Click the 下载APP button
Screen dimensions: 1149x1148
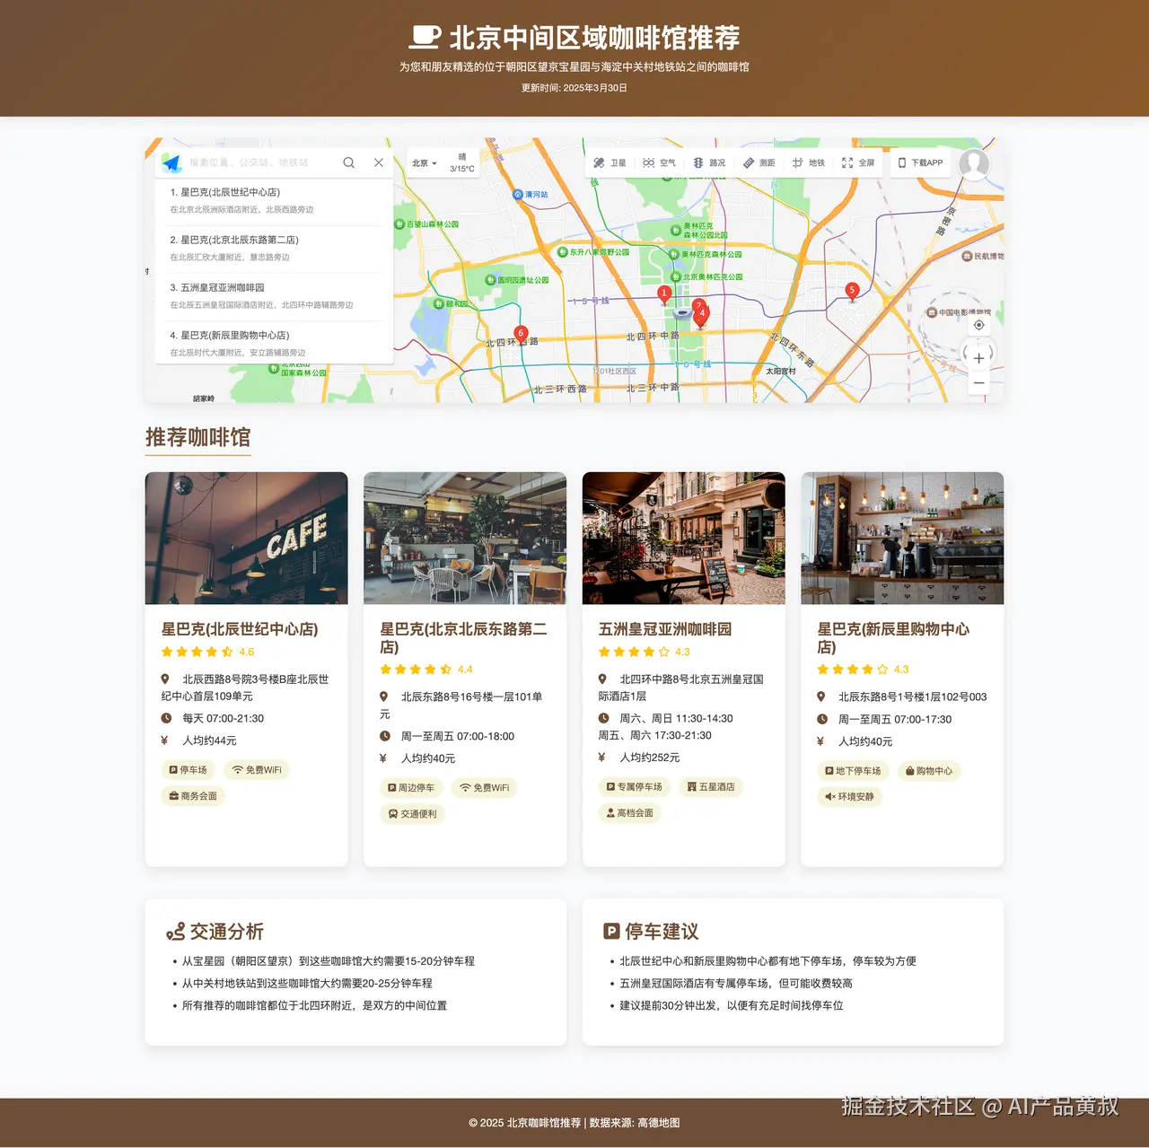tap(921, 163)
